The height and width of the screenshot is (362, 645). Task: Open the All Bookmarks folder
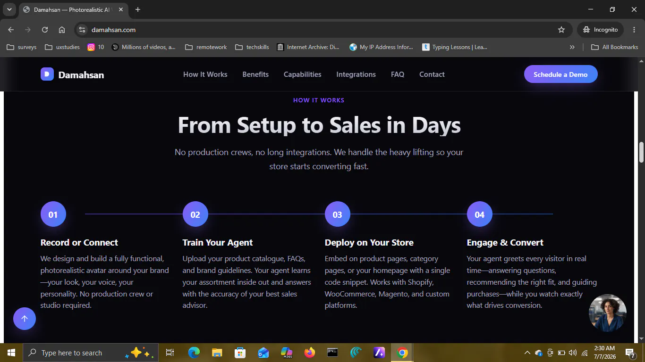coord(615,47)
